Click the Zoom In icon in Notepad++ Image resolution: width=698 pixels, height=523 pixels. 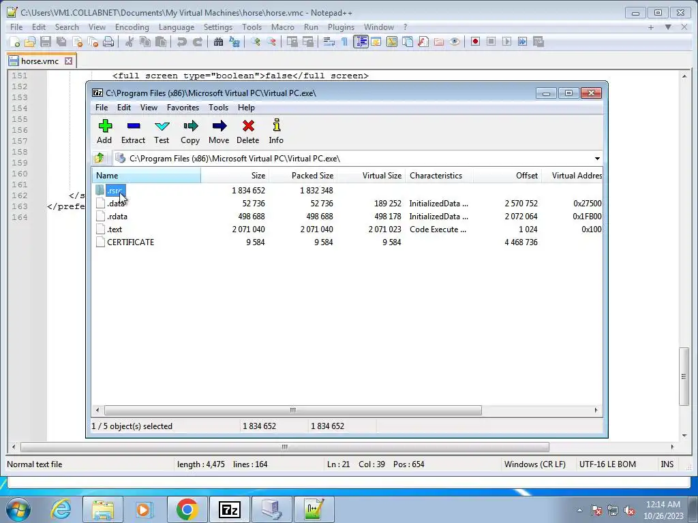pos(256,42)
